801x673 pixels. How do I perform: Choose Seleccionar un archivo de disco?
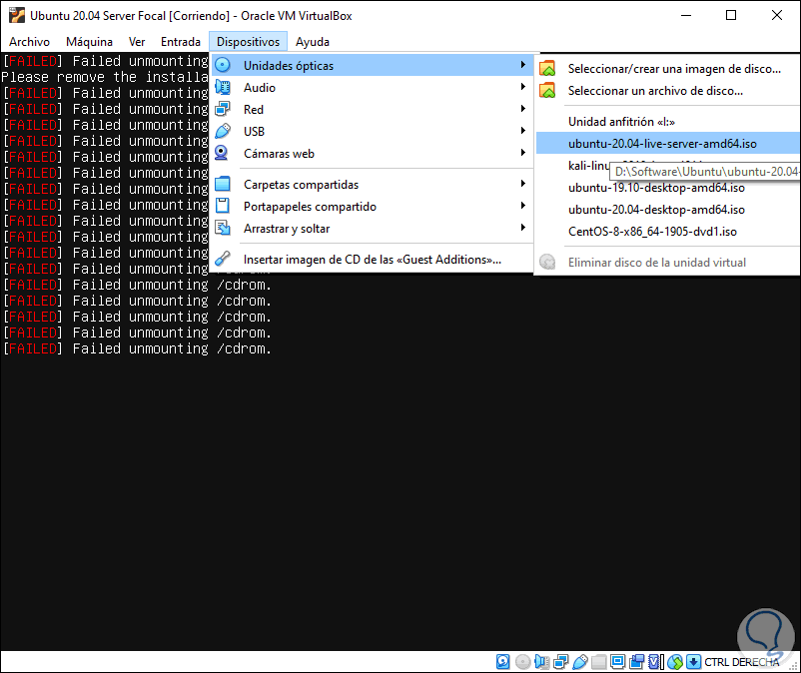(666, 91)
